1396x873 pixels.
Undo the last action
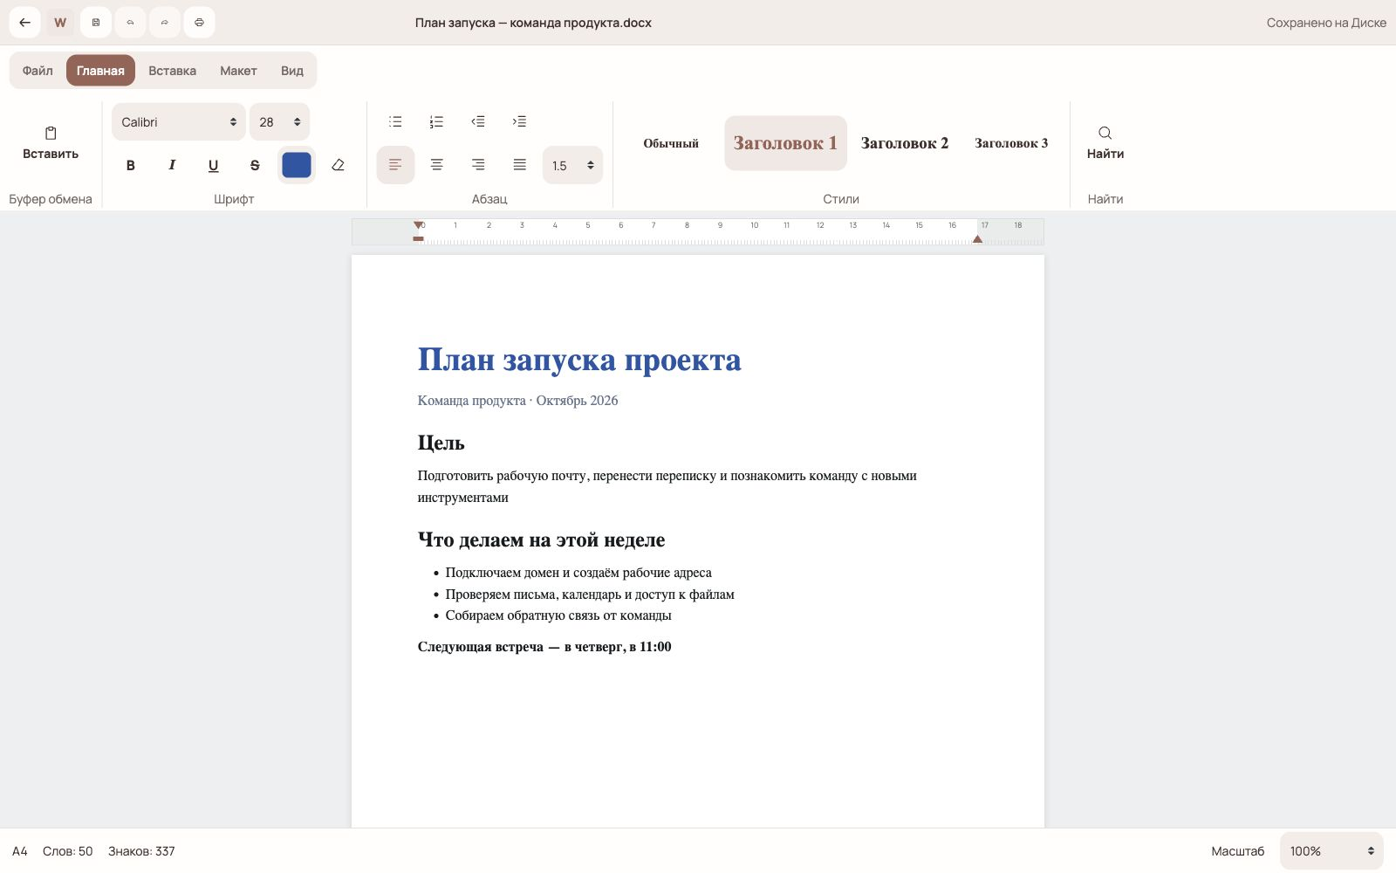[x=130, y=23]
